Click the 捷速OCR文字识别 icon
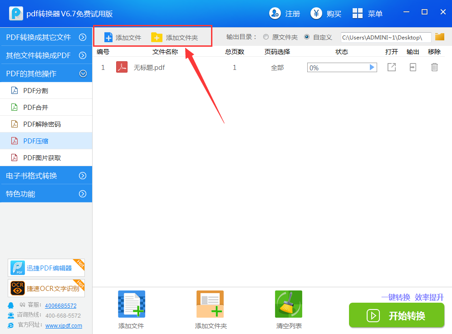 (46, 288)
